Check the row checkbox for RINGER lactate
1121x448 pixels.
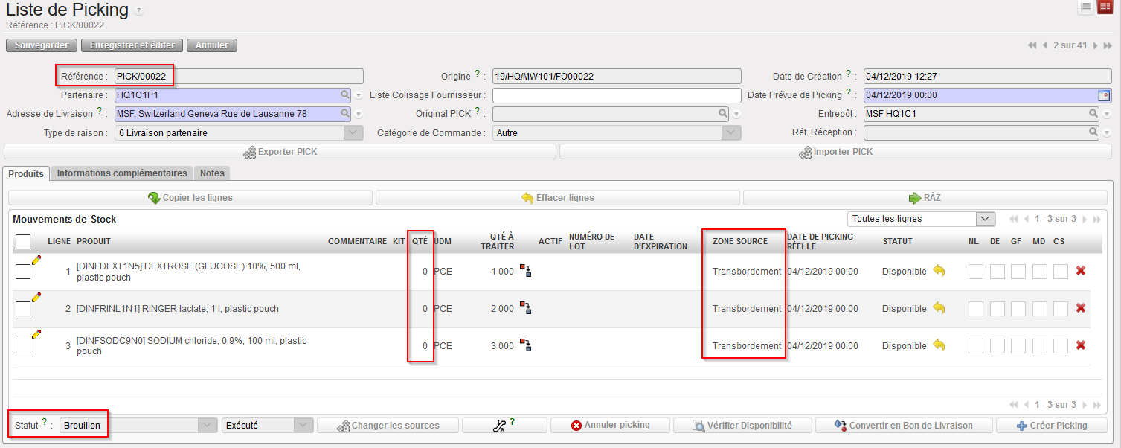[x=23, y=308]
